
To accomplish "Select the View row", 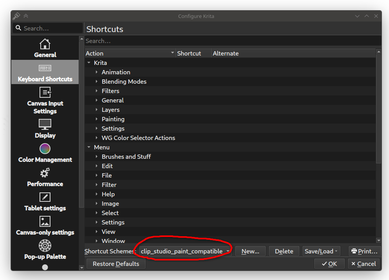I will click(230, 232).
